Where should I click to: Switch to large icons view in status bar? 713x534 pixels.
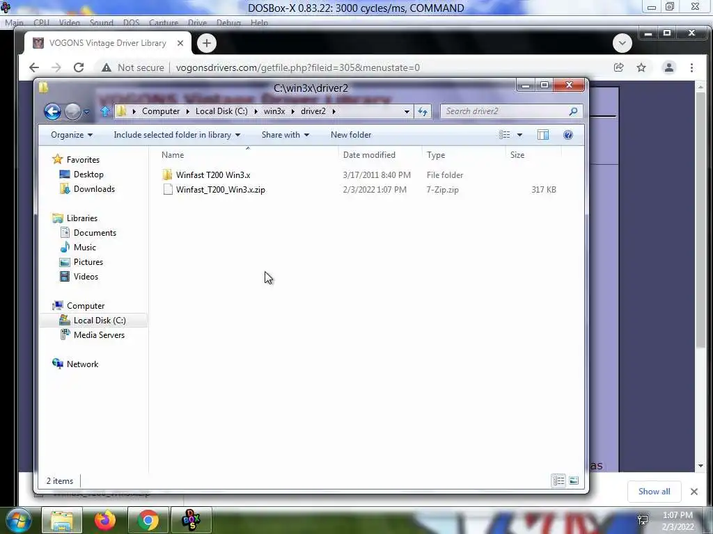click(574, 480)
